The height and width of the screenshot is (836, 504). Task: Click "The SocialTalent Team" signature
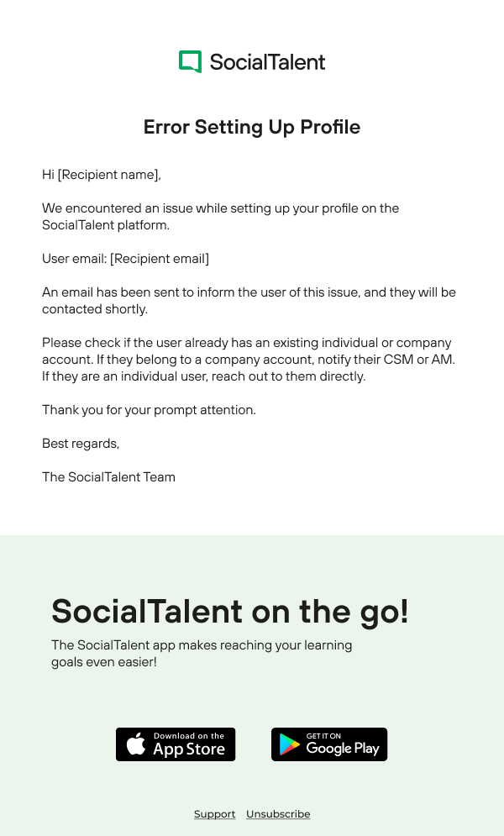108,477
